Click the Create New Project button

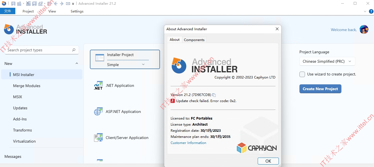coord(320,89)
